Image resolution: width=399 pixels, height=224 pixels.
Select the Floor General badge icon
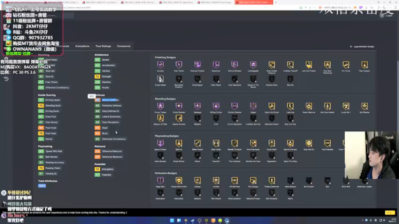[x=234, y=155]
